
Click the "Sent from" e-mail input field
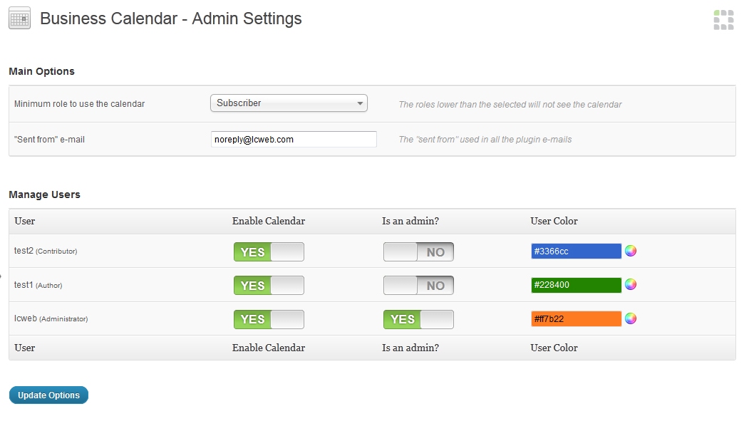294,140
